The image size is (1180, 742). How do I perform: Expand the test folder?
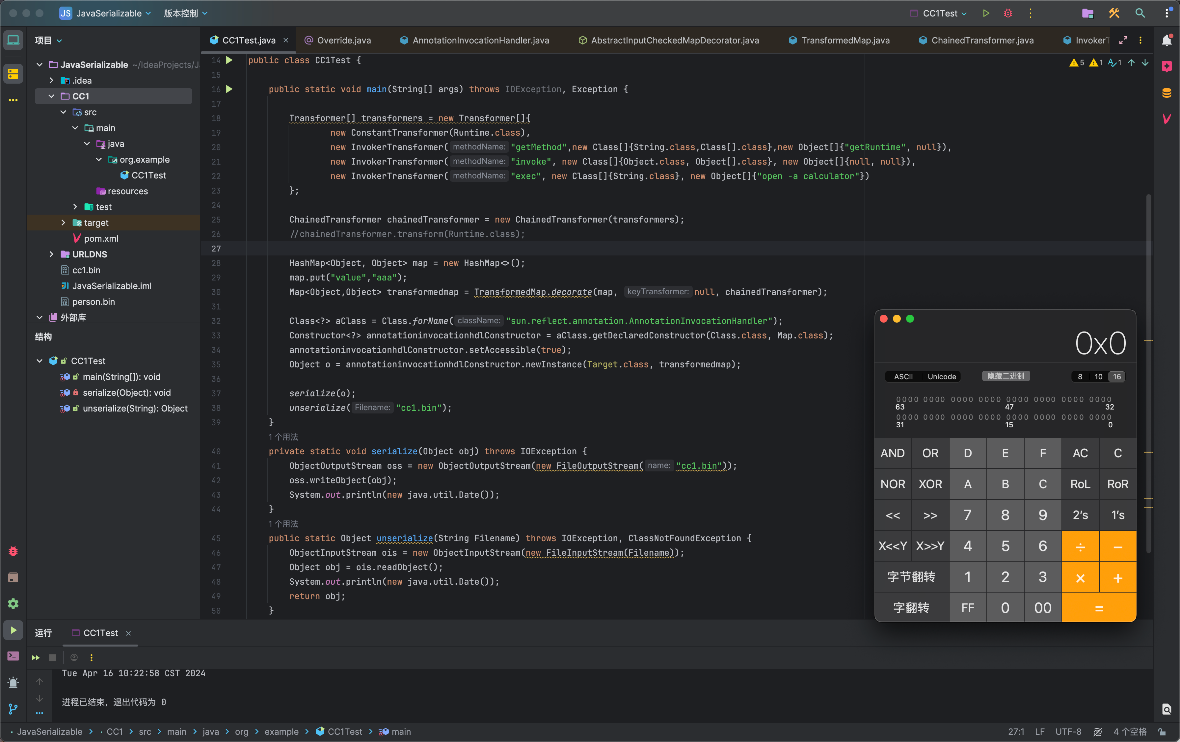pos(75,207)
